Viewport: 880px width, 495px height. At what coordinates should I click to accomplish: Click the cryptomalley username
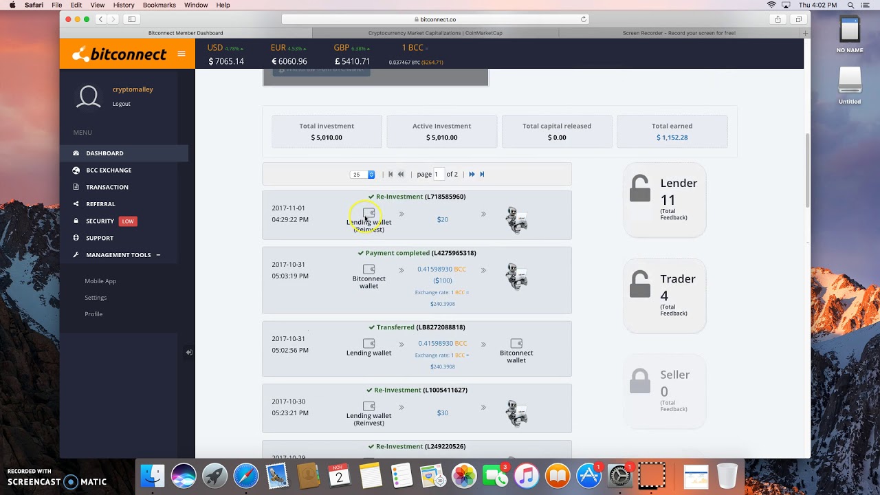point(133,89)
